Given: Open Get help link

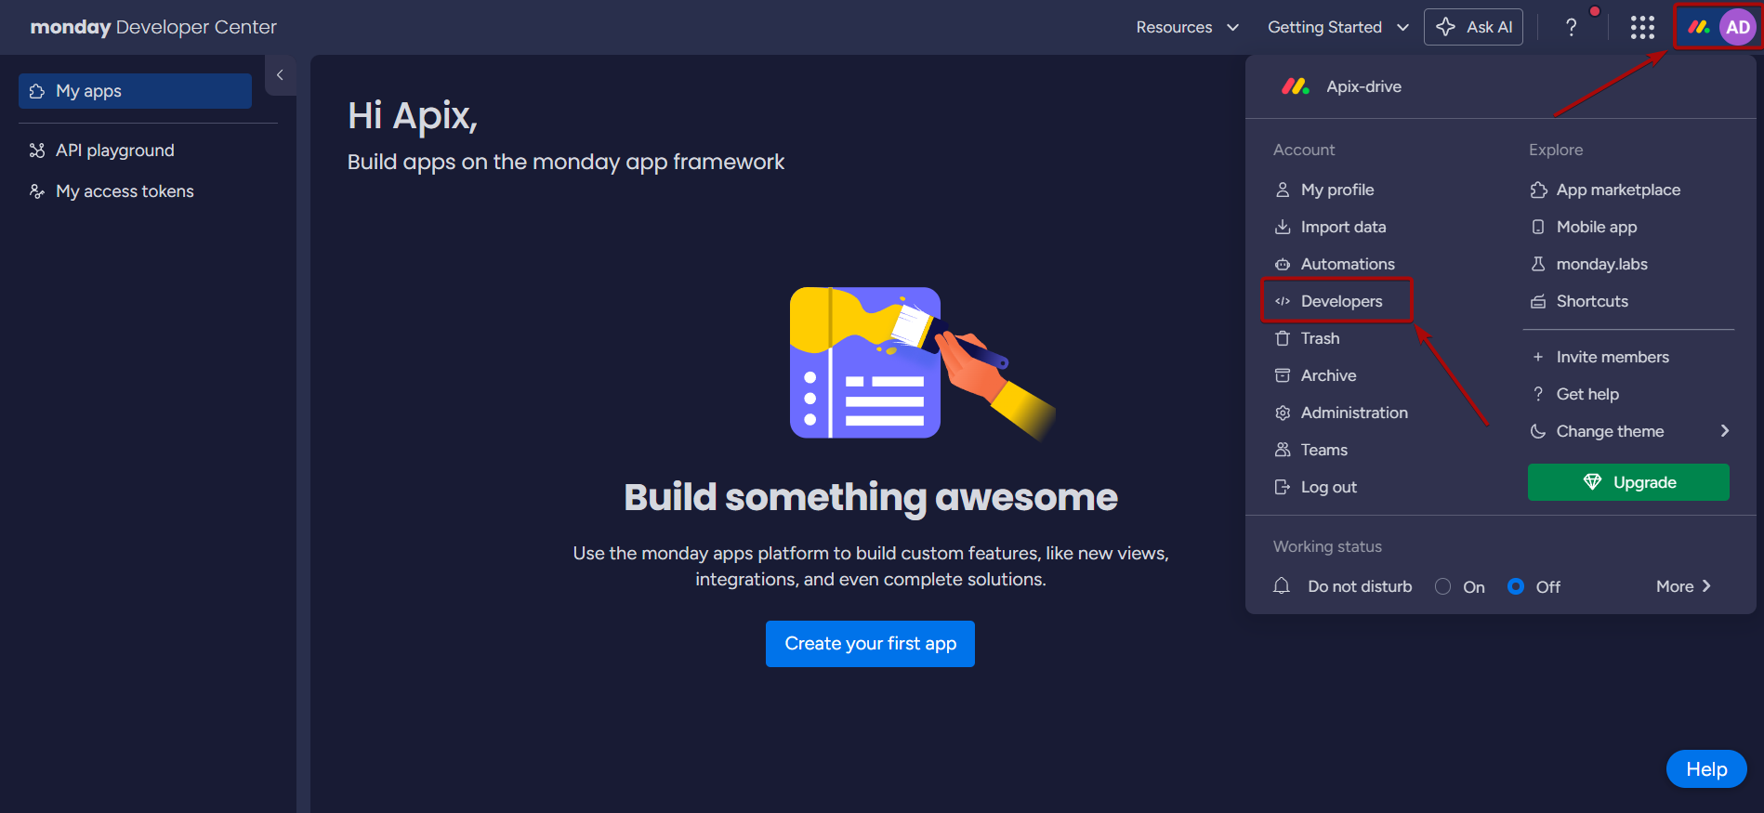Looking at the screenshot, I should [1587, 394].
